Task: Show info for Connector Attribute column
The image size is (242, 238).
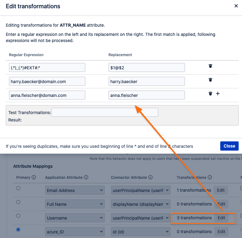Action: [150, 177]
